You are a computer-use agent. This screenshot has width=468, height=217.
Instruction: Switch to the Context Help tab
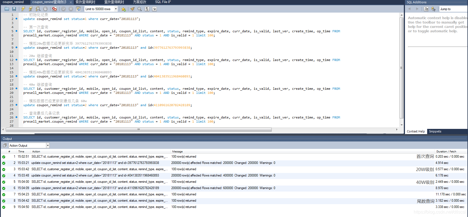416,131
